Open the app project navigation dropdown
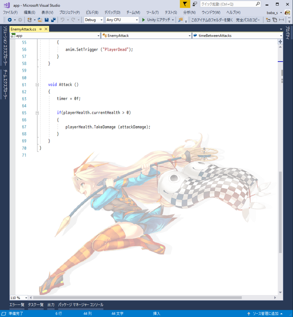Image resolution: width=293 pixels, height=317 pixels. pos(55,36)
